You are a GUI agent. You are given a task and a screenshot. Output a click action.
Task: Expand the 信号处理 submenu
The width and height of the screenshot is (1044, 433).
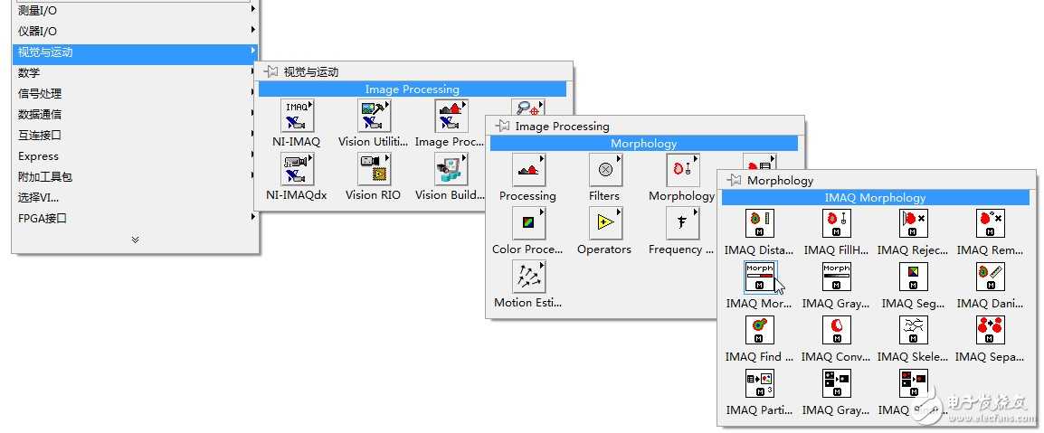point(135,93)
